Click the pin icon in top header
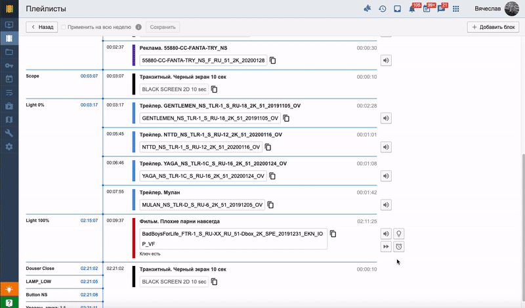Viewport: 525px width, 308px height. click(367, 9)
